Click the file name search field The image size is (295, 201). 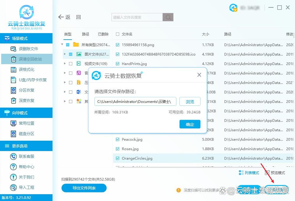pyautogui.click(x=137, y=17)
